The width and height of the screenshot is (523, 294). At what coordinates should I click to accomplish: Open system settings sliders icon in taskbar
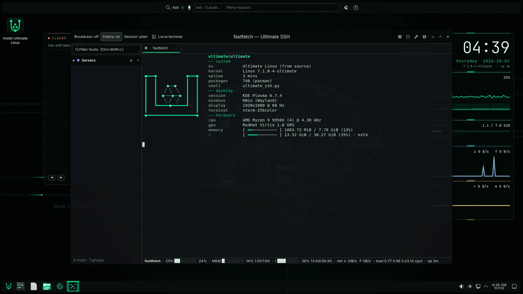tap(21, 286)
